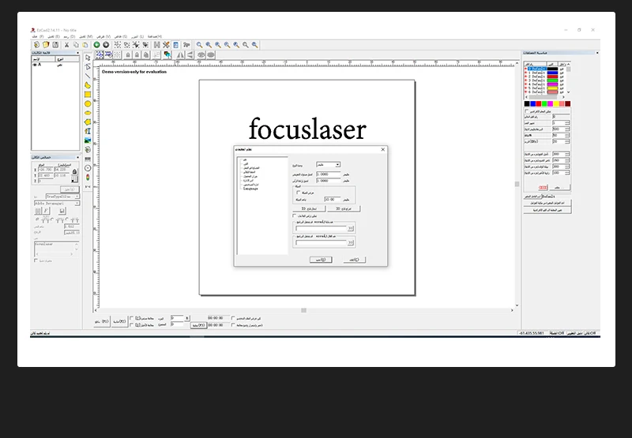Viewport: 632px width, 438px height.
Task: Click the horizontal mirror icon
Action: click(x=181, y=54)
